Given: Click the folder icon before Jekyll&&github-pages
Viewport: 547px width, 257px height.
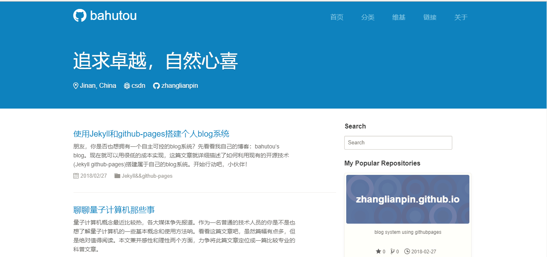Looking at the screenshot, I should [117, 176].
